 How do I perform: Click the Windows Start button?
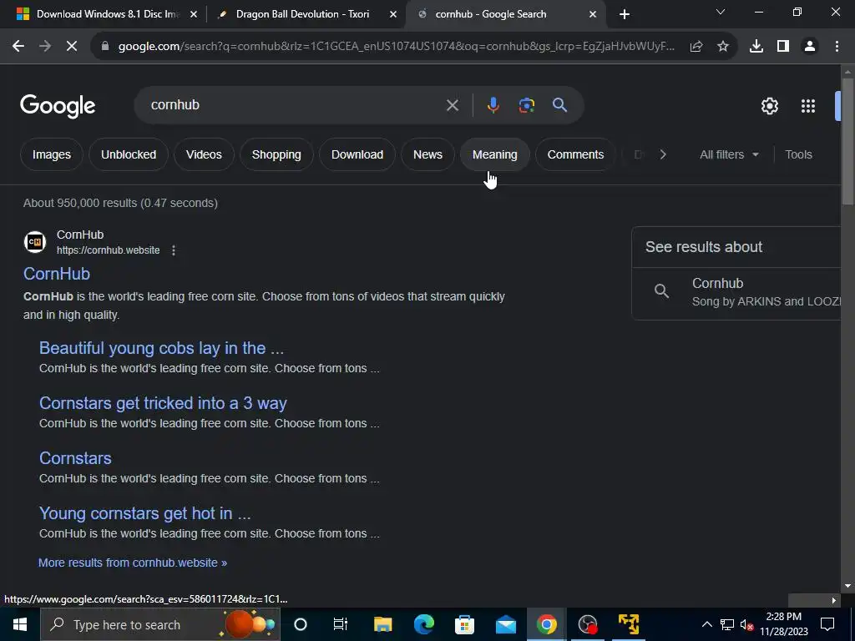coord(20,624)
